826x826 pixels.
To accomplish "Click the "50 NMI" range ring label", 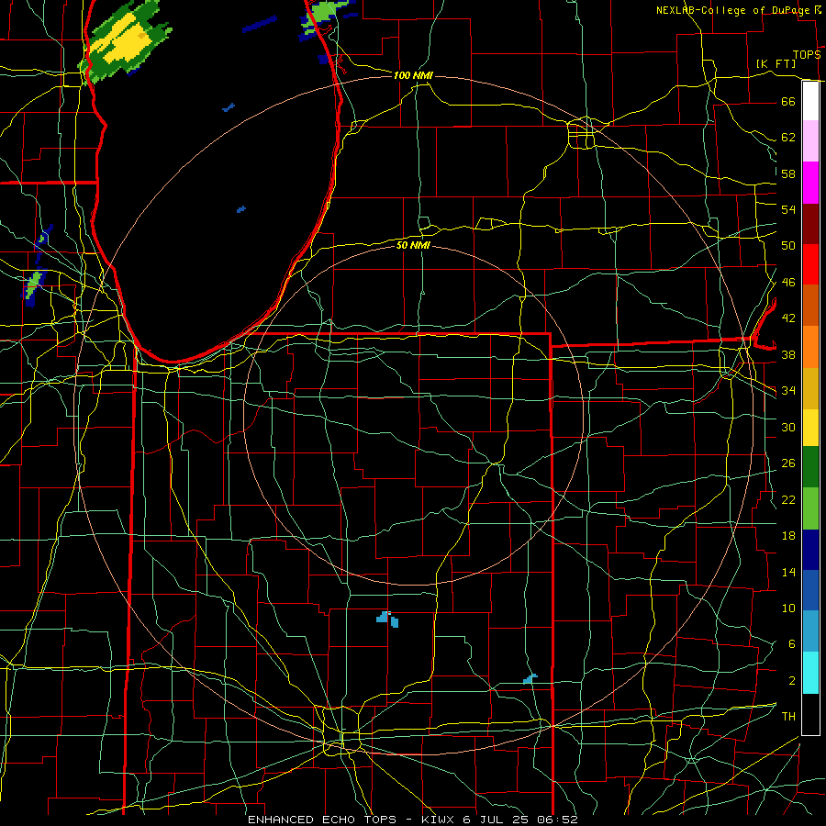I will [x=413, y=245].
